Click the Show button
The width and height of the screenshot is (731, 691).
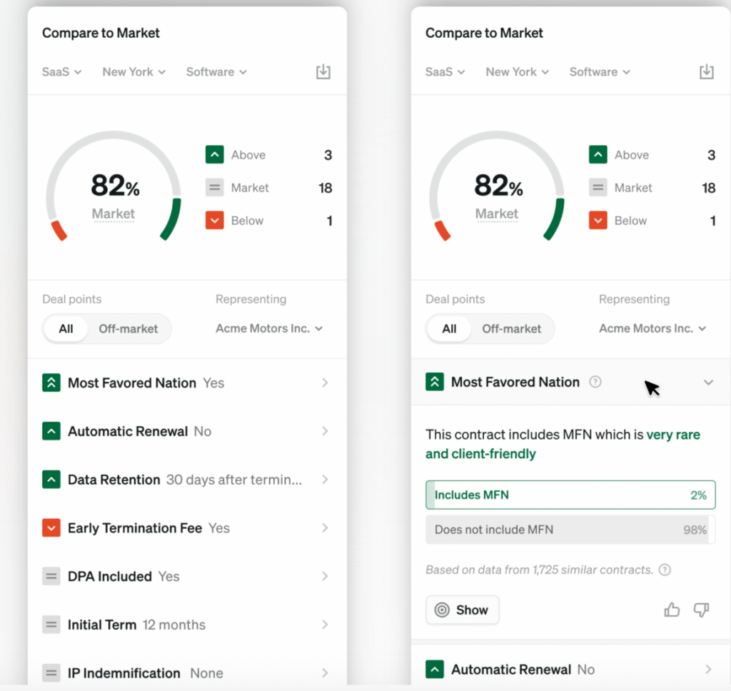coord(463,610)
